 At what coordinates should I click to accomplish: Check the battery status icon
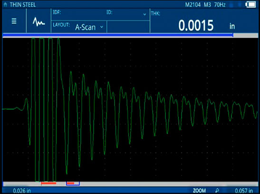tap(250, 4)
